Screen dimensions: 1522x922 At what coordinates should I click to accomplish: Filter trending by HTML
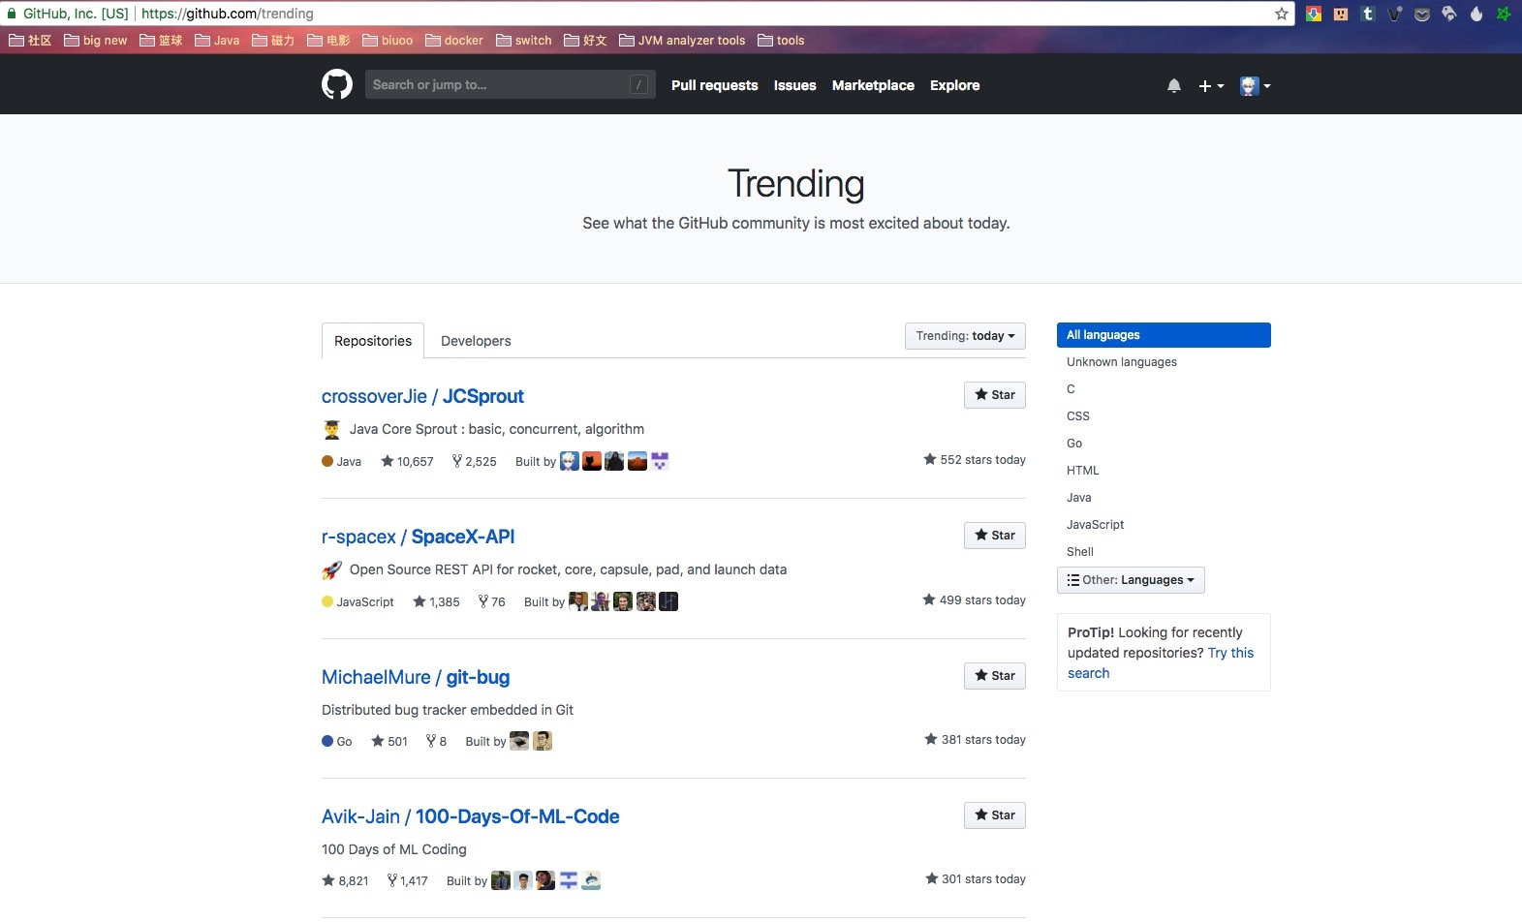[x=1083, y=471]
